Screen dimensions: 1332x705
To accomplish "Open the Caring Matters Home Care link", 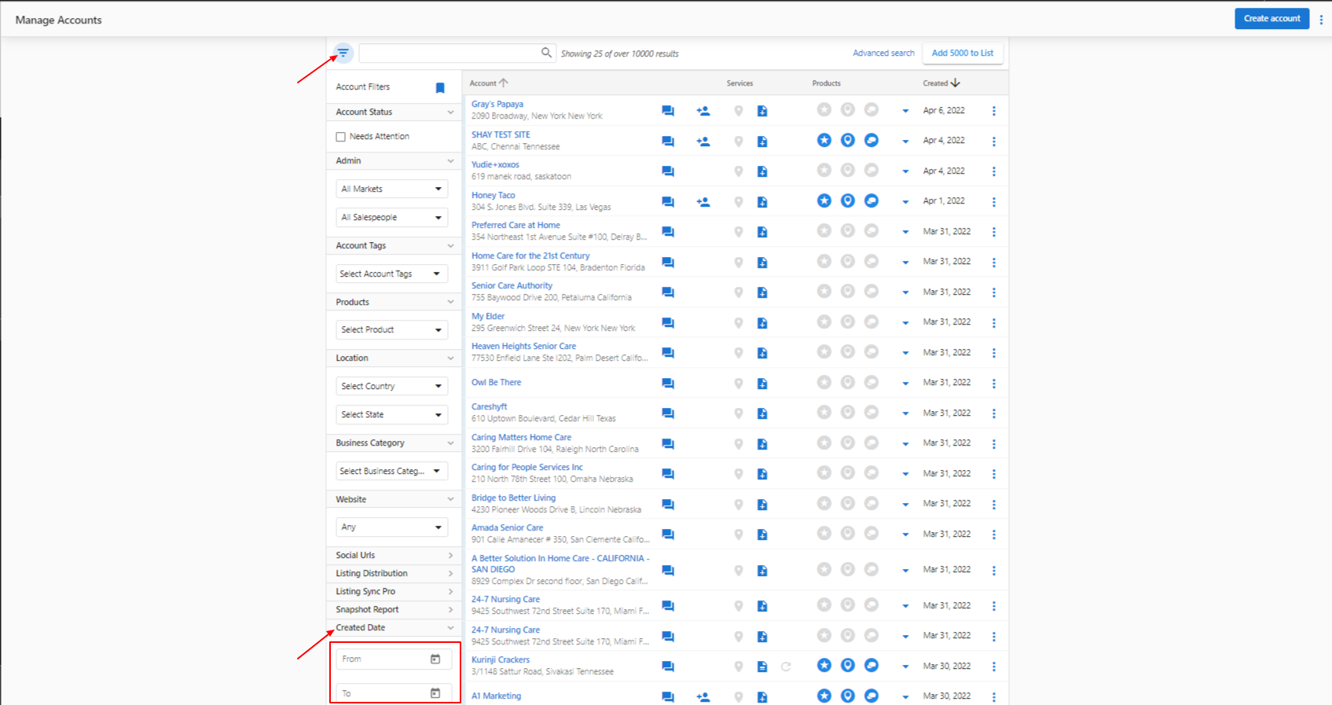I will coord(521,437).
